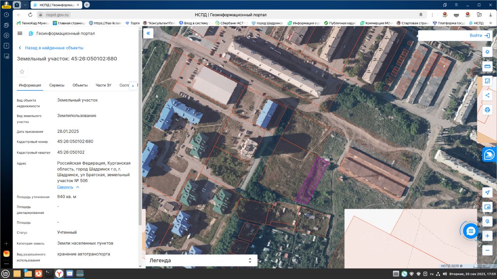Switch to the Сервисы tab
Viewport: 497px width, 279px height.
(x=57, y=85)
